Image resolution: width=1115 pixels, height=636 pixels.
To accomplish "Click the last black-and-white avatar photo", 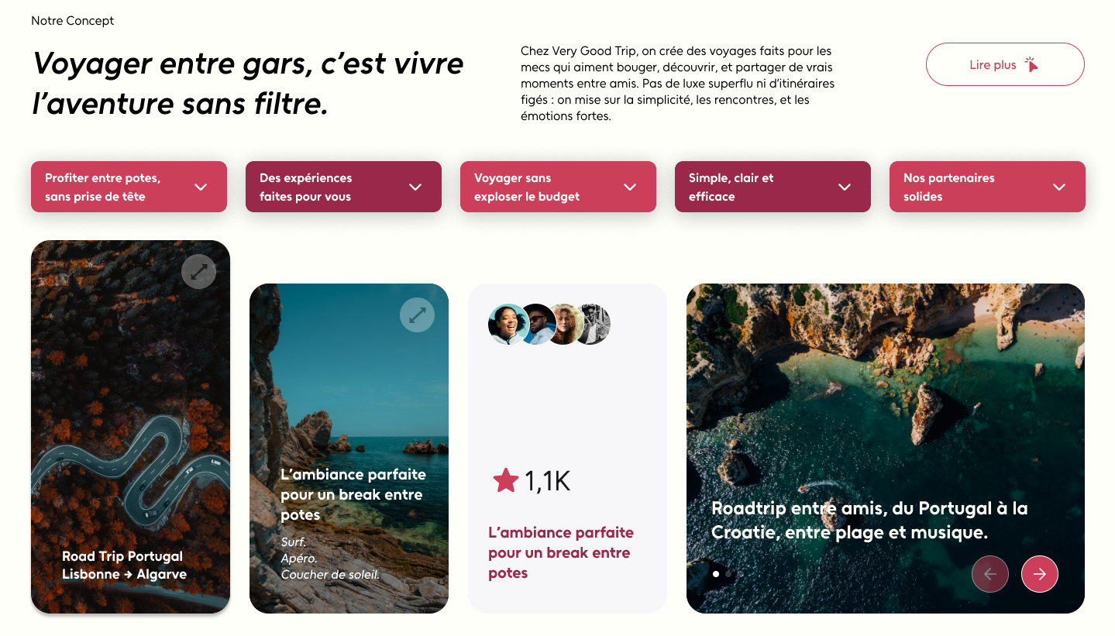I will point(594,324).
